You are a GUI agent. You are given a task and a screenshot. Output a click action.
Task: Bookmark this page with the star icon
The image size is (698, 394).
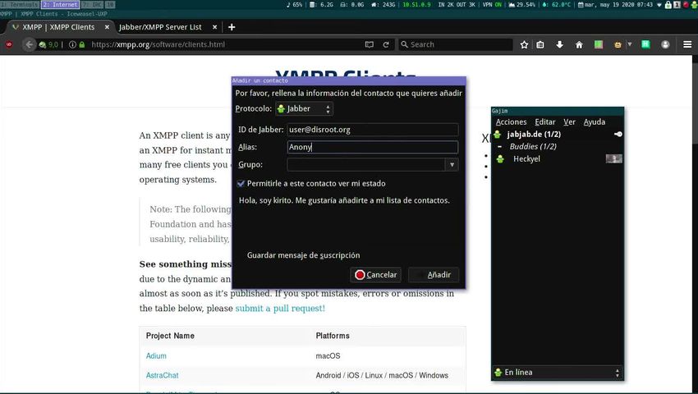click(524, 44)
